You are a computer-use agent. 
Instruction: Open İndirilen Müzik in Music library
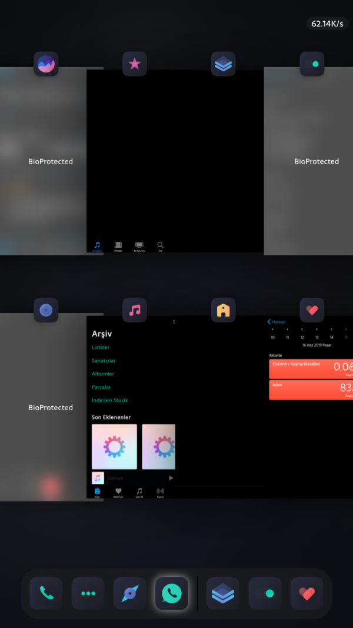pyautogui.click(x=109, y=400)
